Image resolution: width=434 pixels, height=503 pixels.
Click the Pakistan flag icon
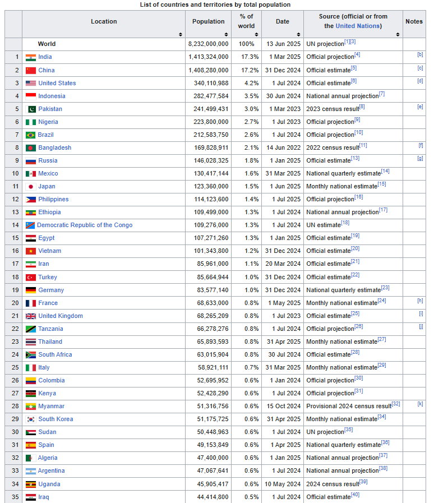pos(31,109)
